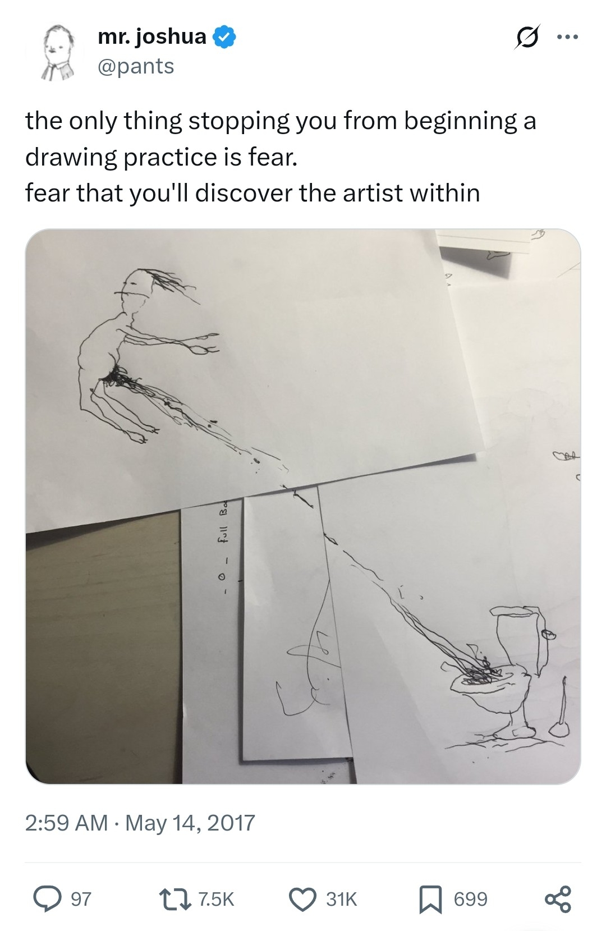The width and height of the screenshot is (606, 931).
Task: Open the share icon
Action: point(558,898)
